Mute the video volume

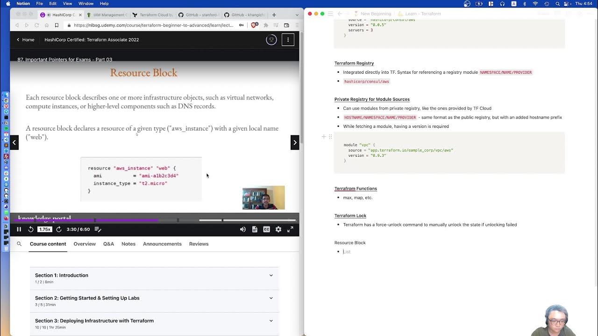(243, 229)
